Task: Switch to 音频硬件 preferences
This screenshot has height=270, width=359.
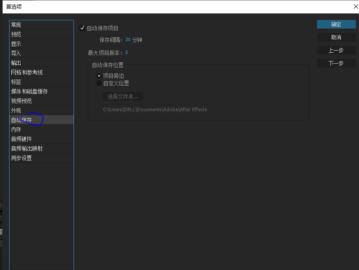Action: (x=42, y=139)
